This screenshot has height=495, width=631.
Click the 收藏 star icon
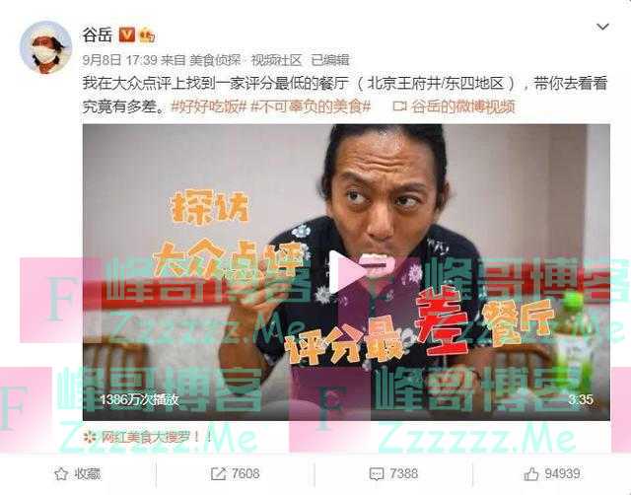[x=61, y=474]
